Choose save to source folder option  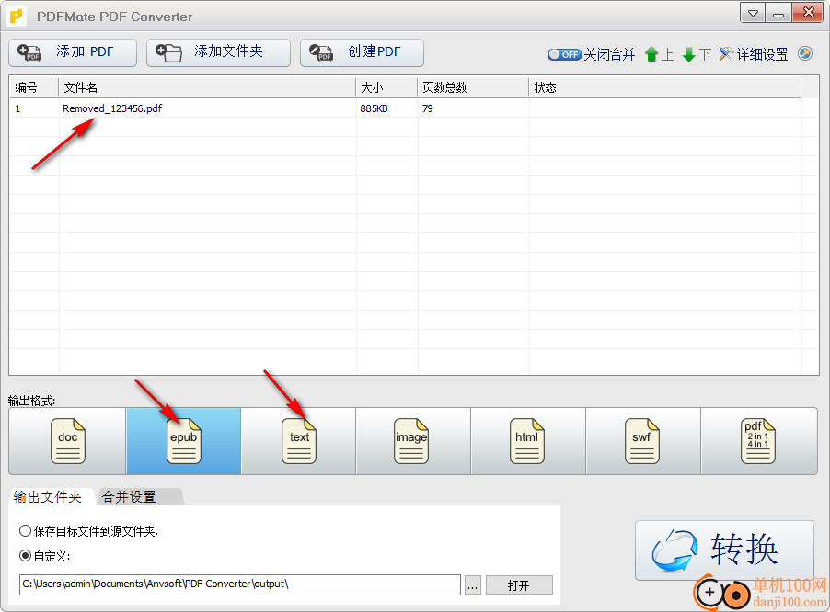coord(89,531)
